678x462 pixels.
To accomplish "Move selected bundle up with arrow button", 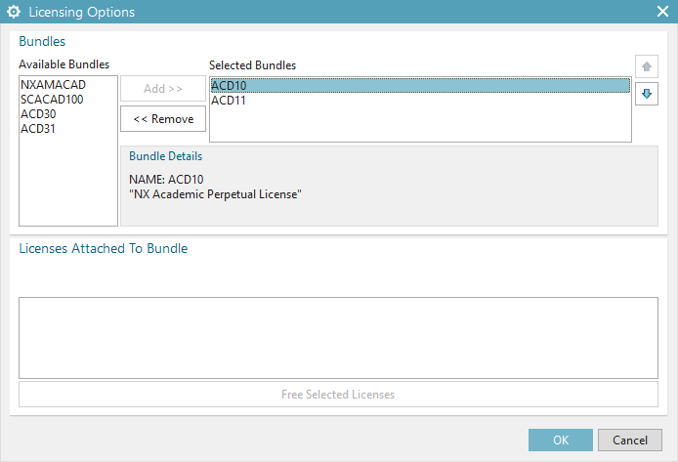I will (646, 67).
